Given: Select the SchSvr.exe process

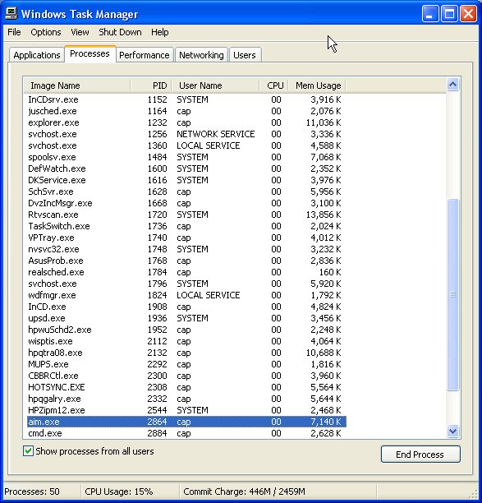Looking at the screenshot, I should 186,192.
